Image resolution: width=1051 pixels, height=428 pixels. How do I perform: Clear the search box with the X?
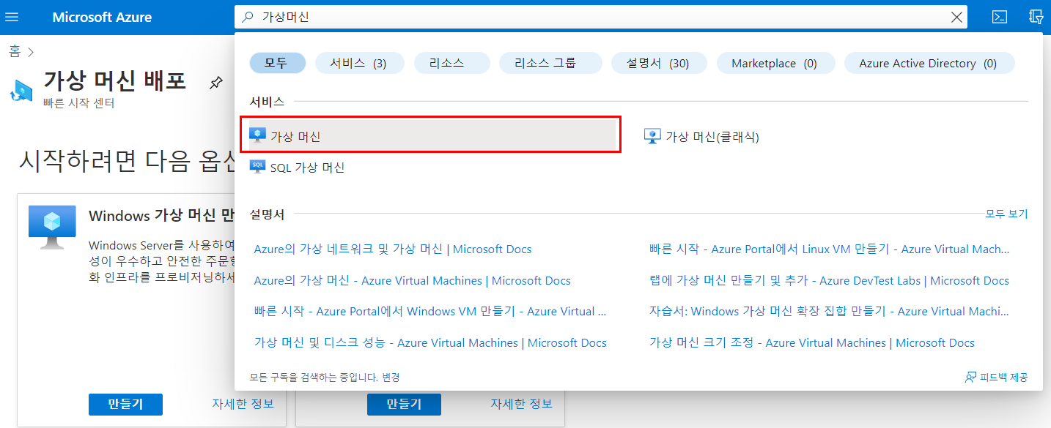pos(956,17)
